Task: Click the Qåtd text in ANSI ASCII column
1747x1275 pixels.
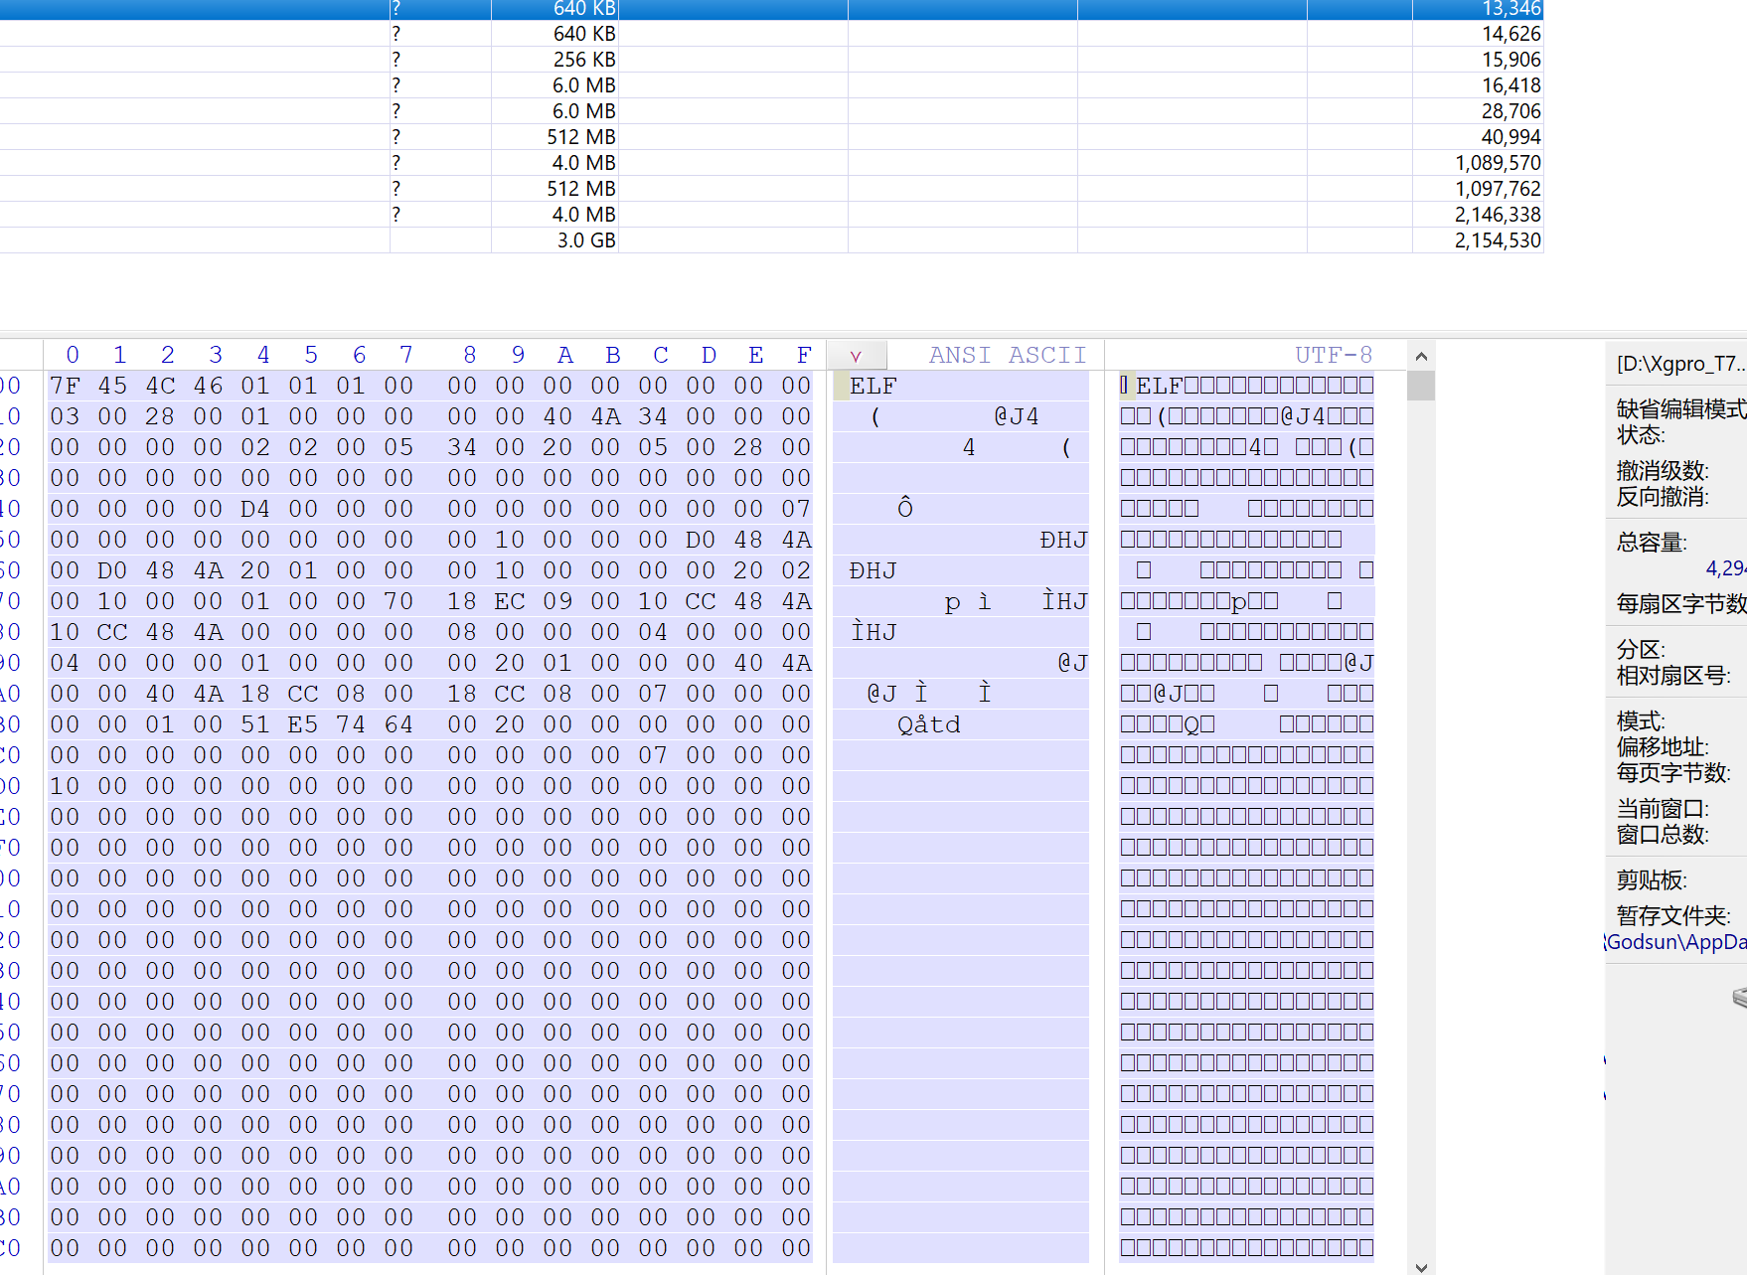Action: pyautogui.click(x=928, y=724)
